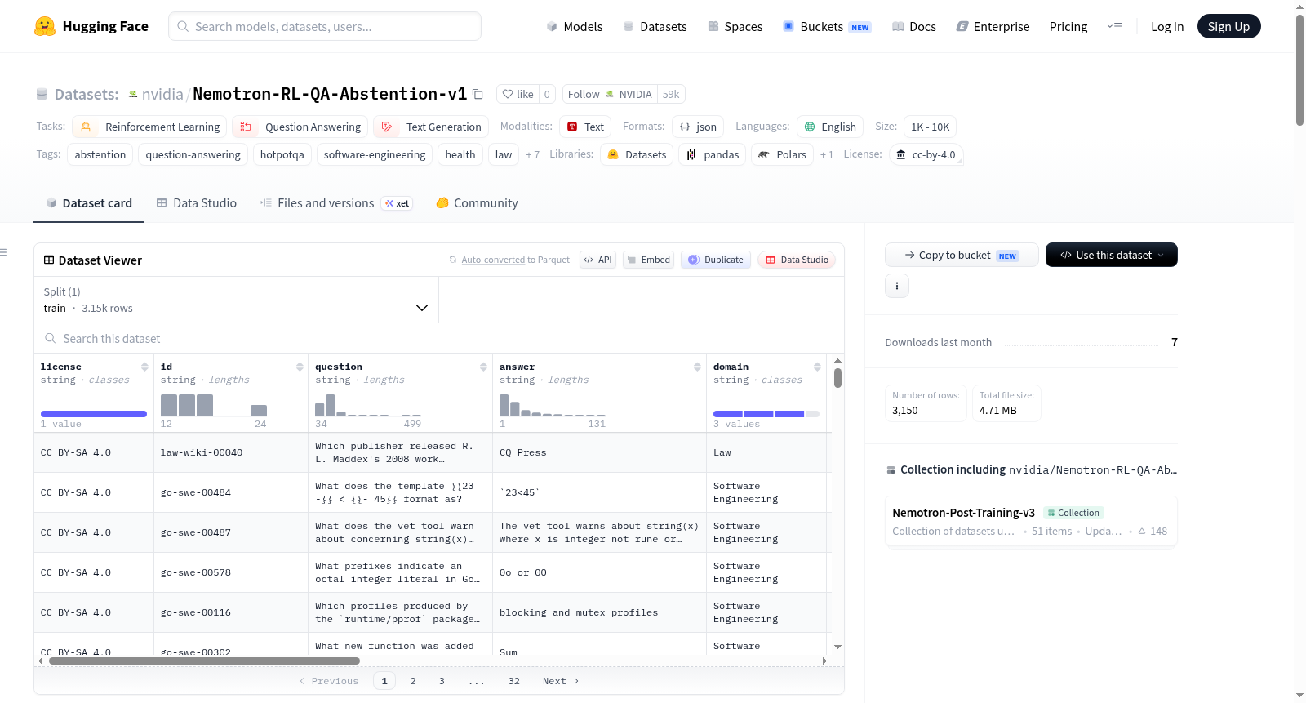Open the Docs menu item
The height and width of the screenshot is (703, 1306).
point(914,27)
